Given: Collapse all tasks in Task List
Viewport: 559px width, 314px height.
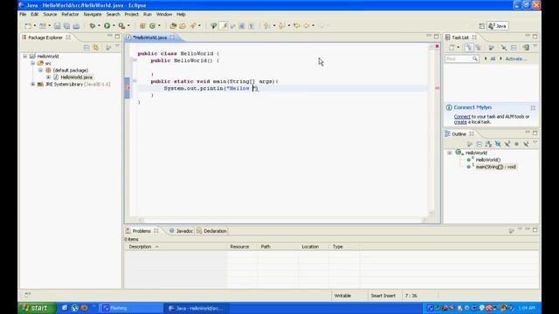Looking at the screenshot, I should click(x=514, y=47).
